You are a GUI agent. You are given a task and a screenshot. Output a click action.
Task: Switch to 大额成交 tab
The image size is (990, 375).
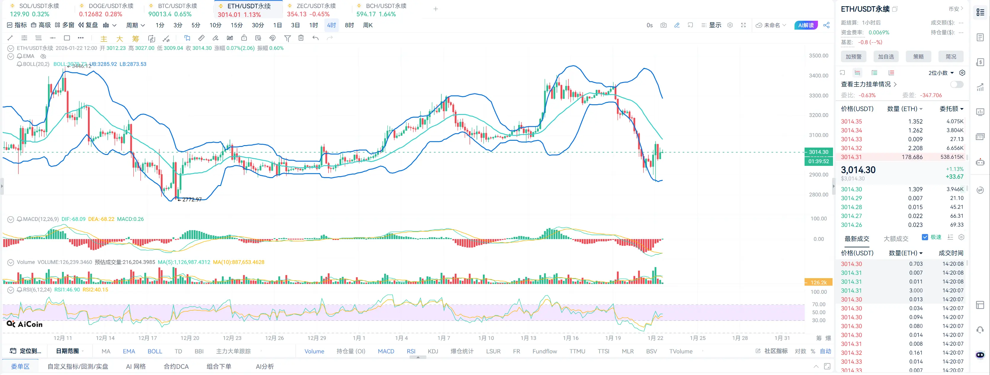896,239
